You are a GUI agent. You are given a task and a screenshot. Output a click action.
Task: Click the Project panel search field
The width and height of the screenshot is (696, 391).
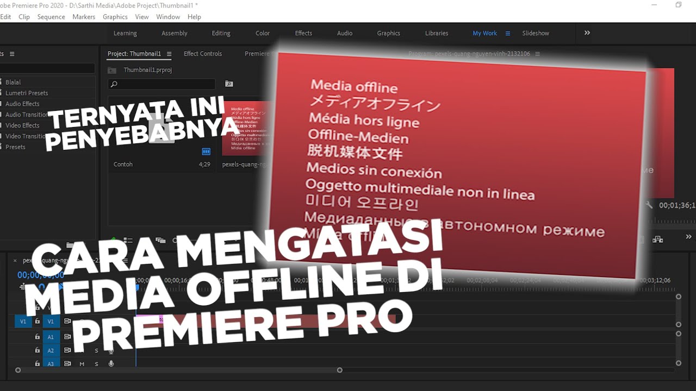[161, 84]
